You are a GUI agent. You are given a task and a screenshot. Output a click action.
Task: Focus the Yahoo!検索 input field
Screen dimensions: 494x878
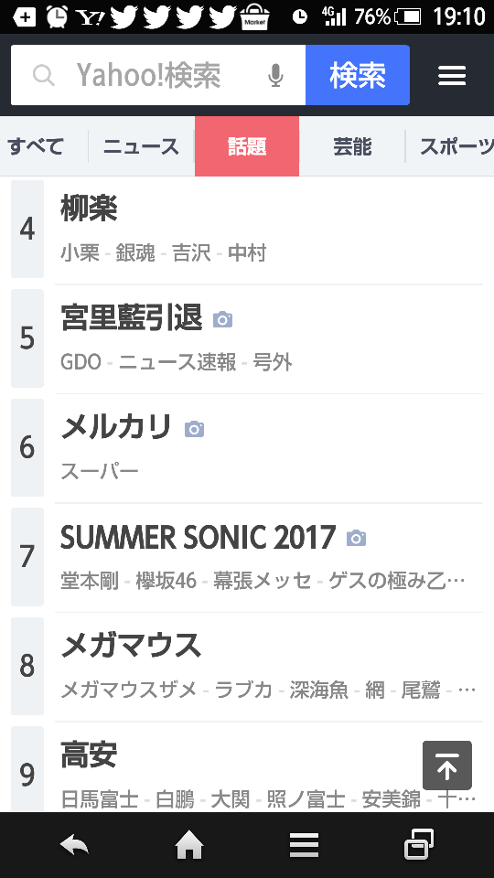point(158,75)
